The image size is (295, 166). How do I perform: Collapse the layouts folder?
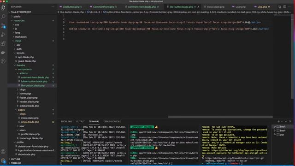click(20, 53)
